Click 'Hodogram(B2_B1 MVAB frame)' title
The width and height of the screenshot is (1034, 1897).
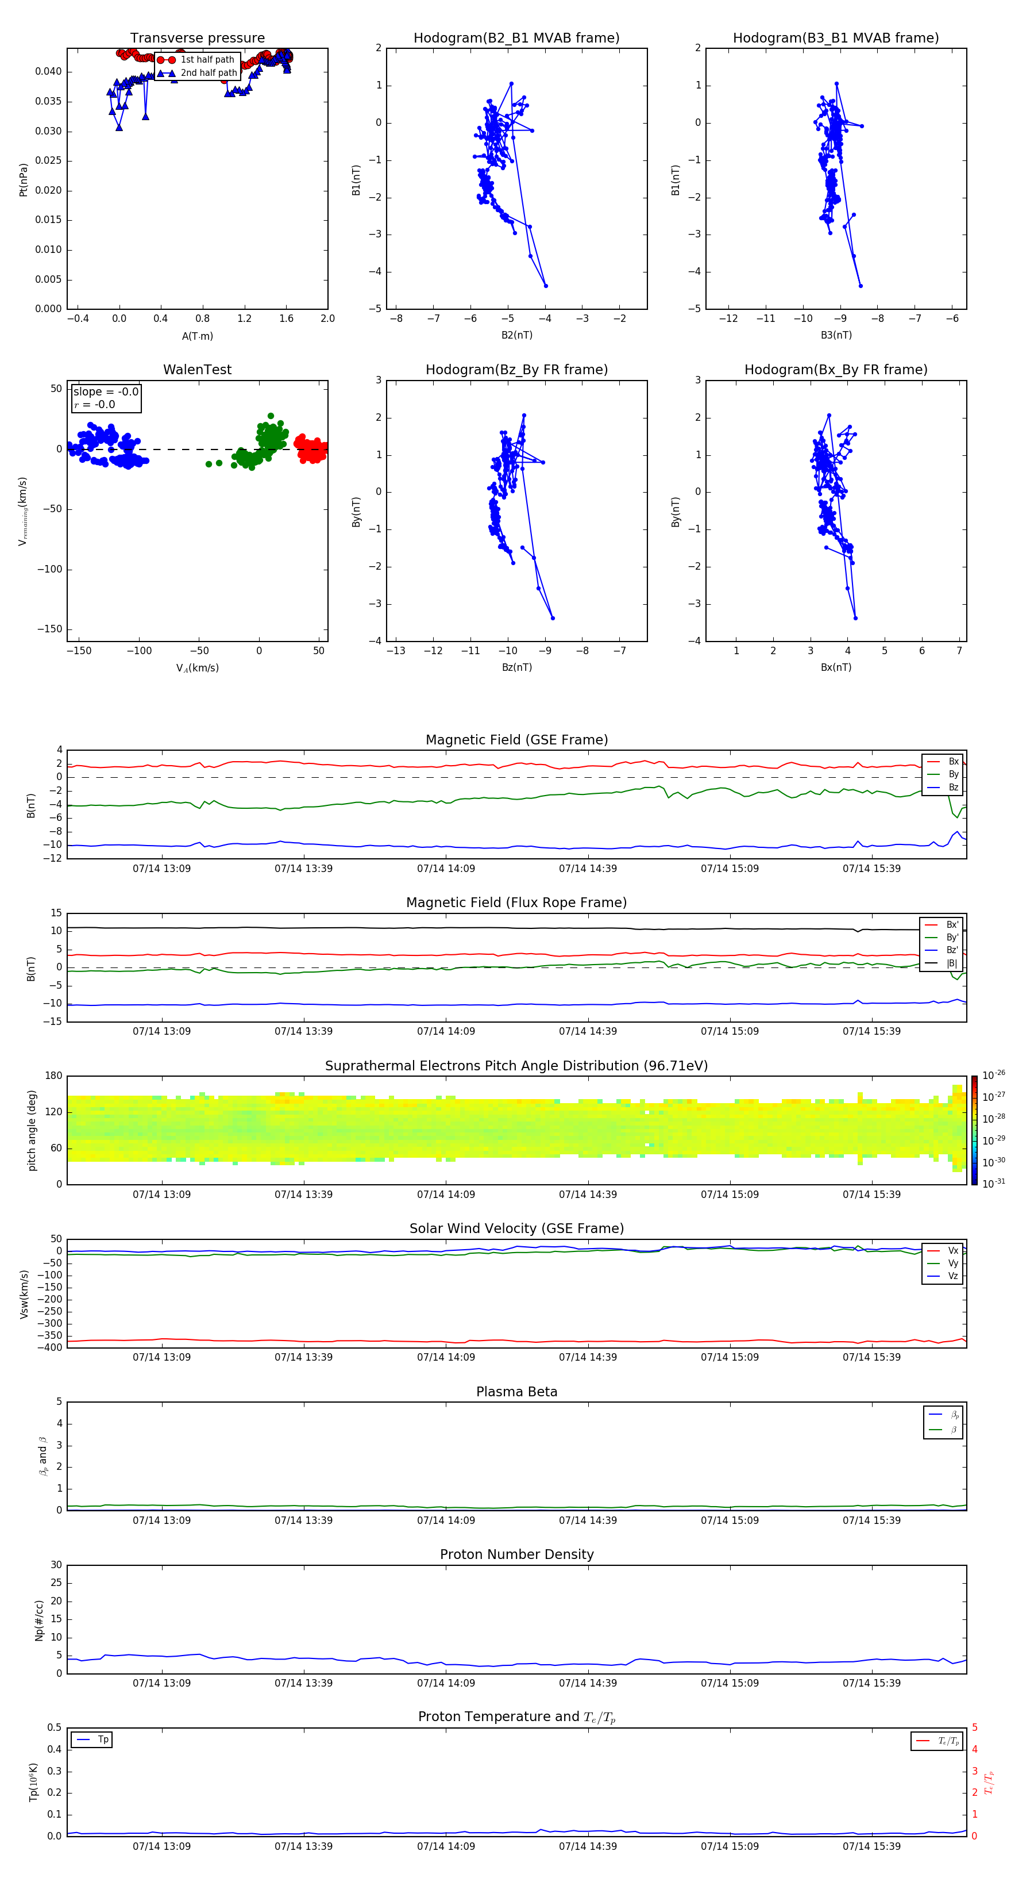point(516,39)
